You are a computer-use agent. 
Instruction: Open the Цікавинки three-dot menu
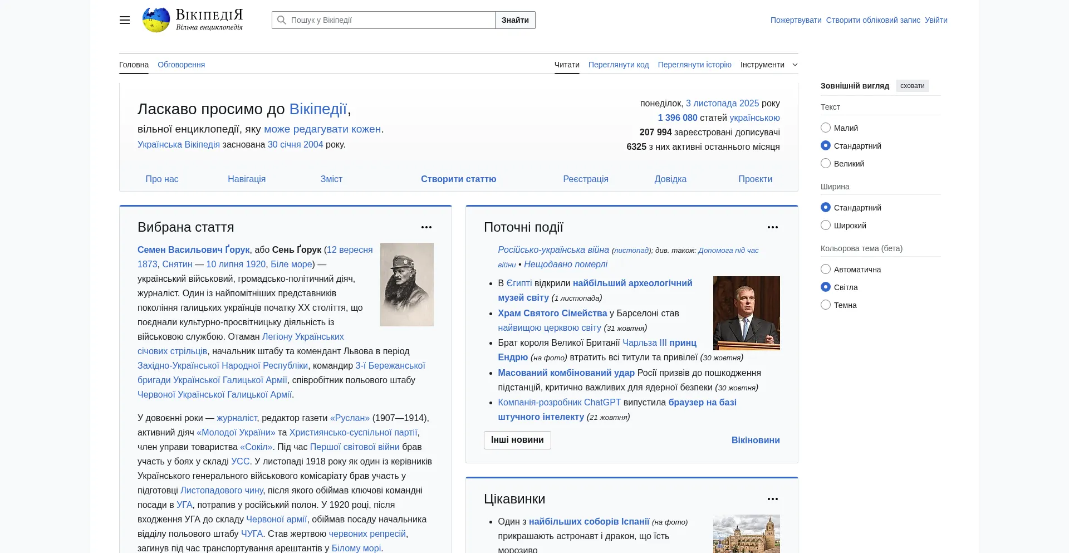coord(772,499)
